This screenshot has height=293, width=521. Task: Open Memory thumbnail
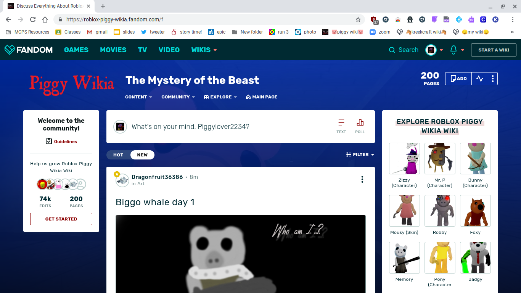[x=404, y=258]
